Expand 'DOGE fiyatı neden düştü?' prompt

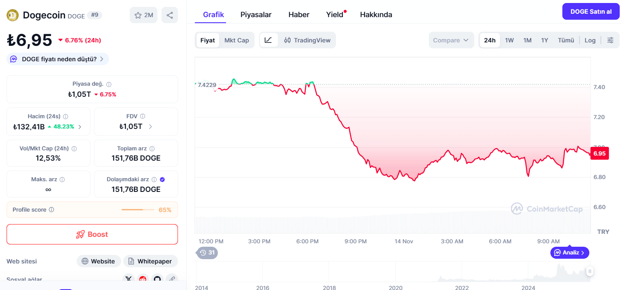[x=58, y=59]
